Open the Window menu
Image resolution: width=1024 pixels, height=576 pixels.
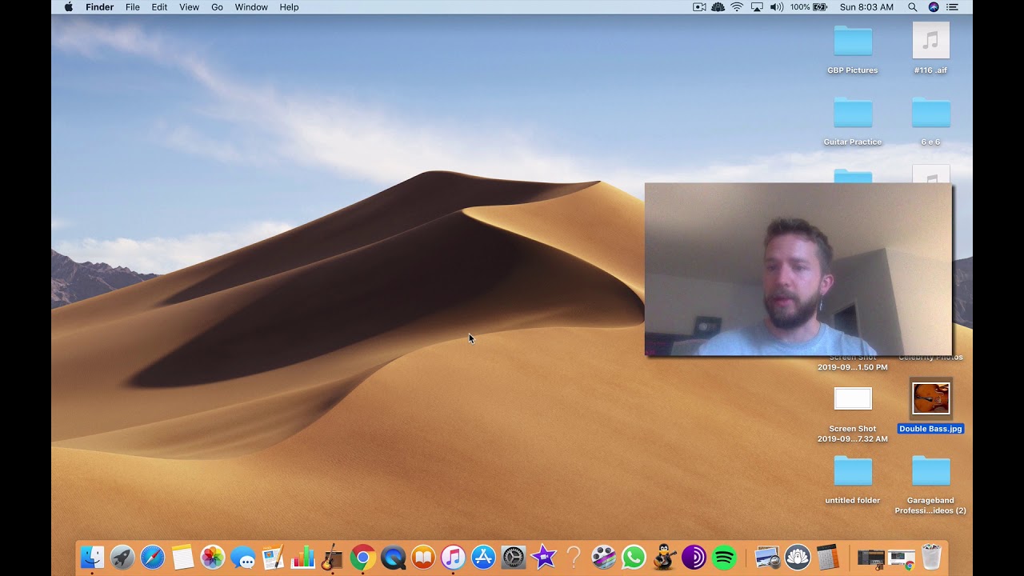(251, 7)
